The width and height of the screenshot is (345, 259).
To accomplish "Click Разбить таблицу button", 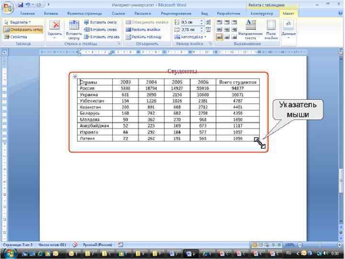I will click(x=144, y=37).
